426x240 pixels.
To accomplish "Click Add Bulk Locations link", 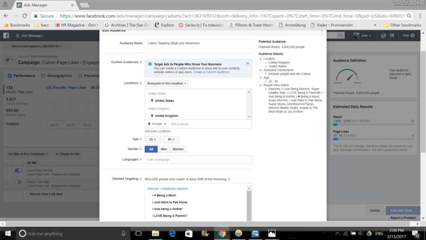I will [158, 131].
